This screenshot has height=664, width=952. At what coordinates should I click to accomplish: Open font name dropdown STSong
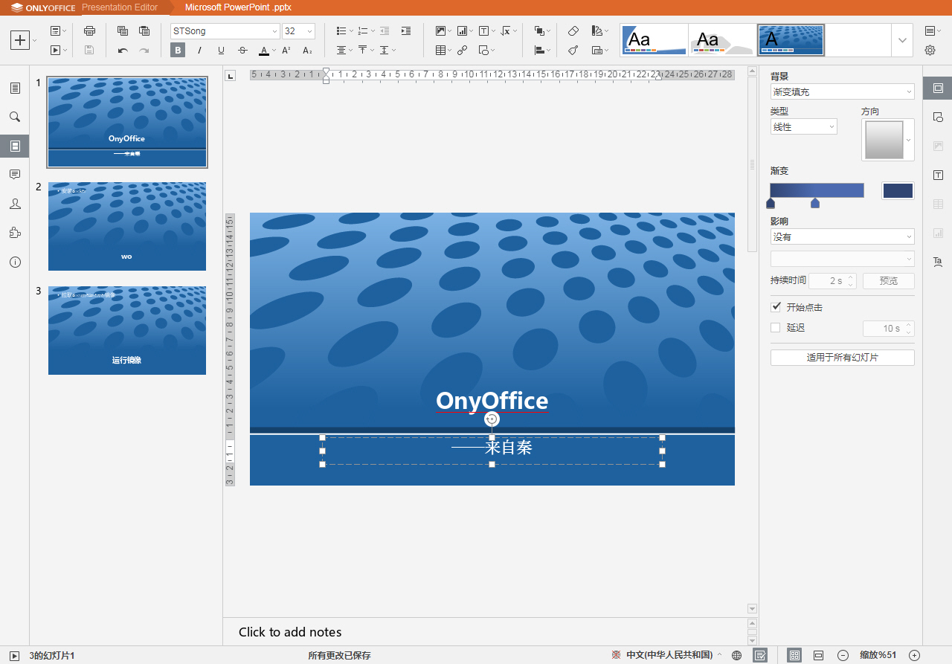click(274, 31)
